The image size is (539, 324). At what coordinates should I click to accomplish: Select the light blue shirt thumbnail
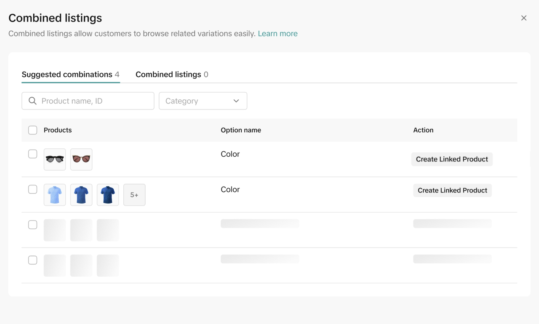click(55, 195)
